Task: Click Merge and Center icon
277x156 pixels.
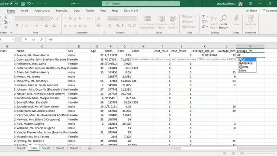Action: (x=98, y=26)
